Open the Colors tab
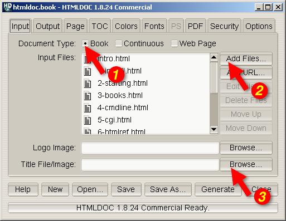Viewport: 286px width, 221px height. pyautogui.click(x=126, y=26)
